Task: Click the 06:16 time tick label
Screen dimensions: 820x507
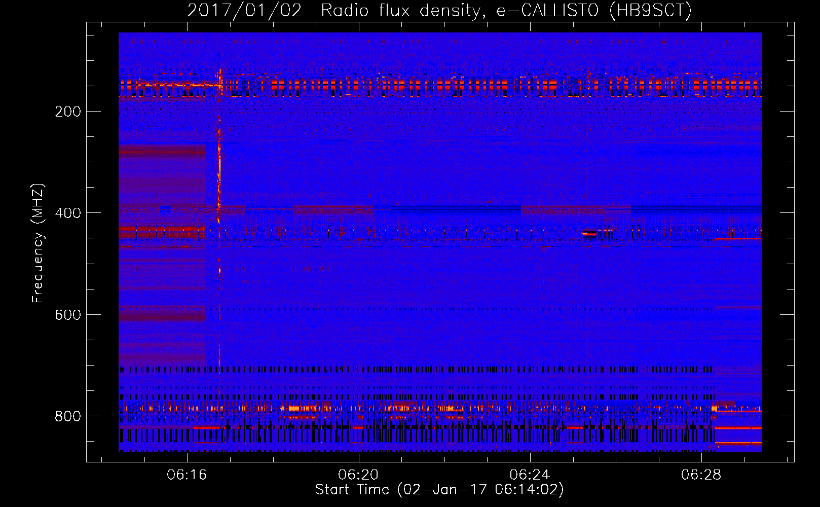Action: pos(187,475)
